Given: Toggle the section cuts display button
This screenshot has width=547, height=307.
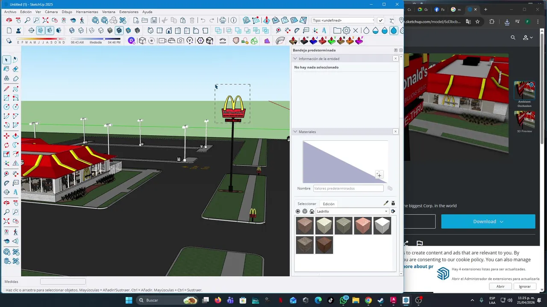Looking at the screenshot, I should coord(50,30).
